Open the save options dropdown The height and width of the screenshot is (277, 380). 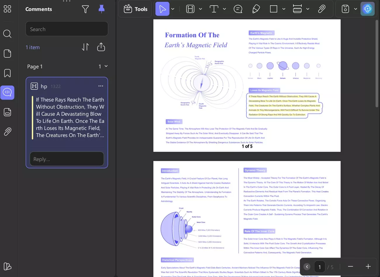point(356,9)
